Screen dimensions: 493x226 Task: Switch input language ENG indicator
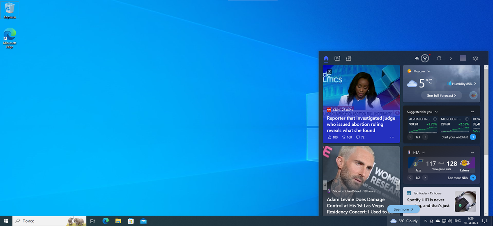(x=458, y=221)
